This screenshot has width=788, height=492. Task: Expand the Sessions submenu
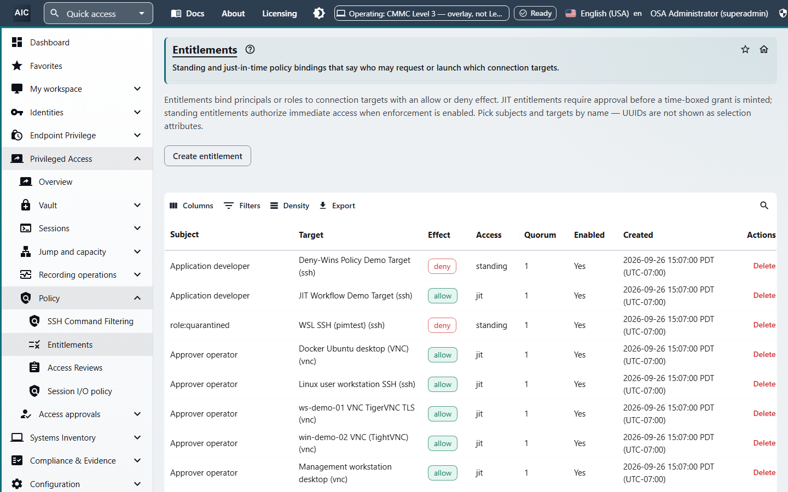[77, 228]
